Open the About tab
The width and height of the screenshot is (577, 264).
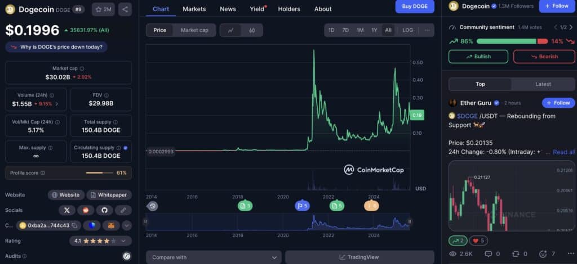pos(323,9)
